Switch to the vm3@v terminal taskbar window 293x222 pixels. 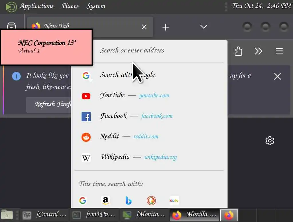click(94, 215)
